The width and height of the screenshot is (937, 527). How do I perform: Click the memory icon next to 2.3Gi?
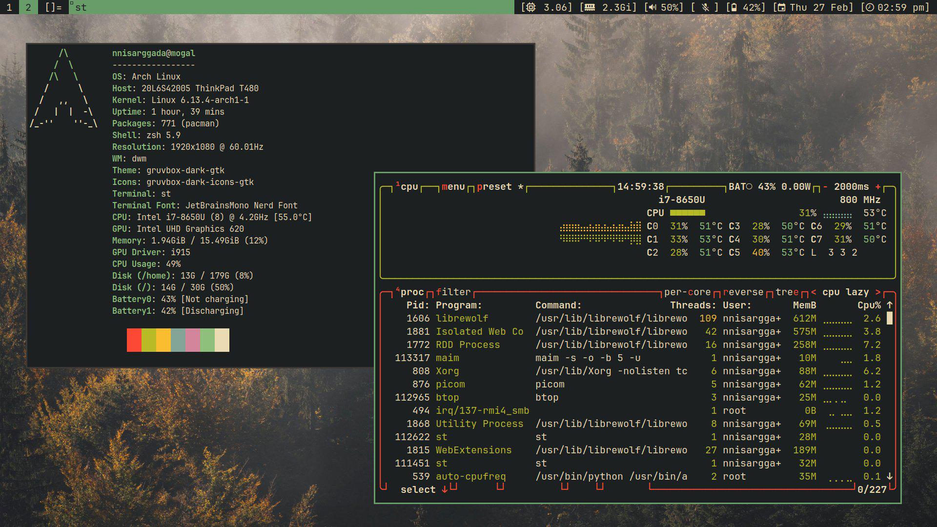pos(589,8)
